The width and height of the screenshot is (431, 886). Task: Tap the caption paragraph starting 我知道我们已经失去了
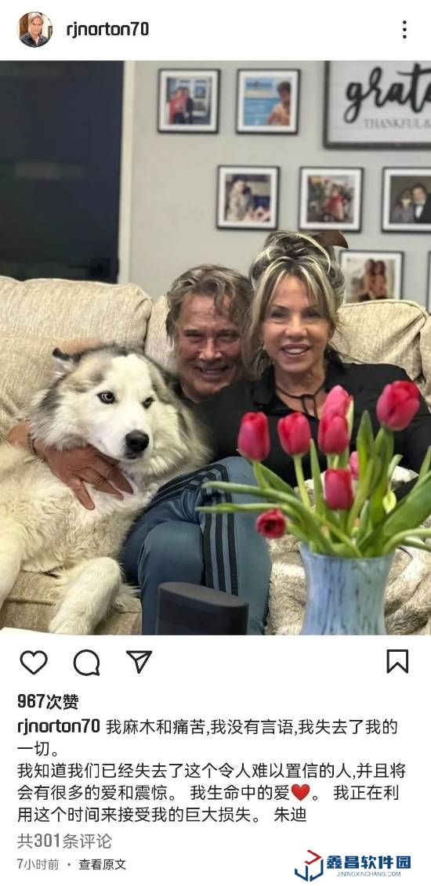point(212,793)
